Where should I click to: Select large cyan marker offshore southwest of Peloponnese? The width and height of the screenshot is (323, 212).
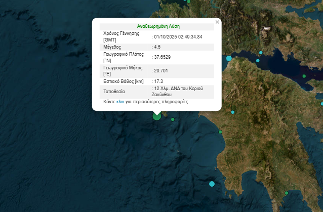click(x=212, y=184)
